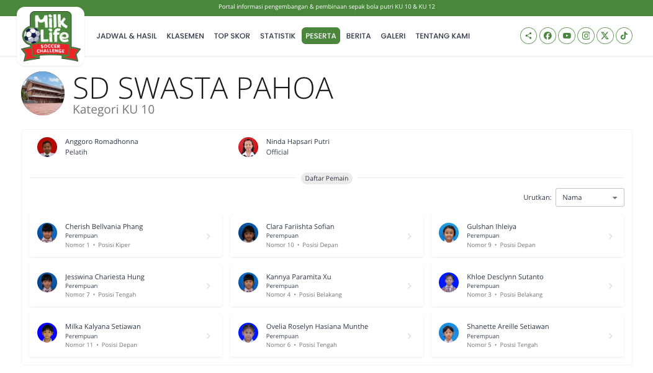Open Ovelia Roselyn Hasiana Munthe's profile

coord(317,326)
